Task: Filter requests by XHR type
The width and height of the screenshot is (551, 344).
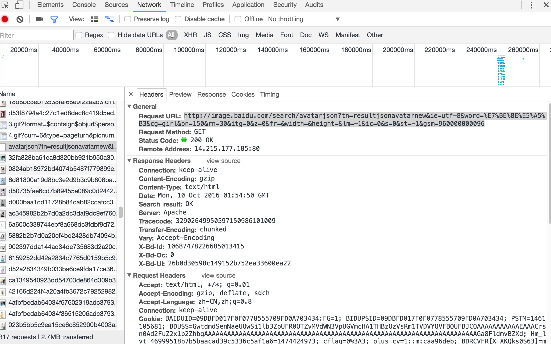Action: tap(190, 35)
